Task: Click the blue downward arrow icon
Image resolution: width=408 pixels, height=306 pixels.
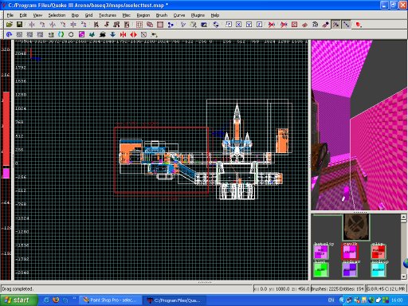Action: [112, 34]
